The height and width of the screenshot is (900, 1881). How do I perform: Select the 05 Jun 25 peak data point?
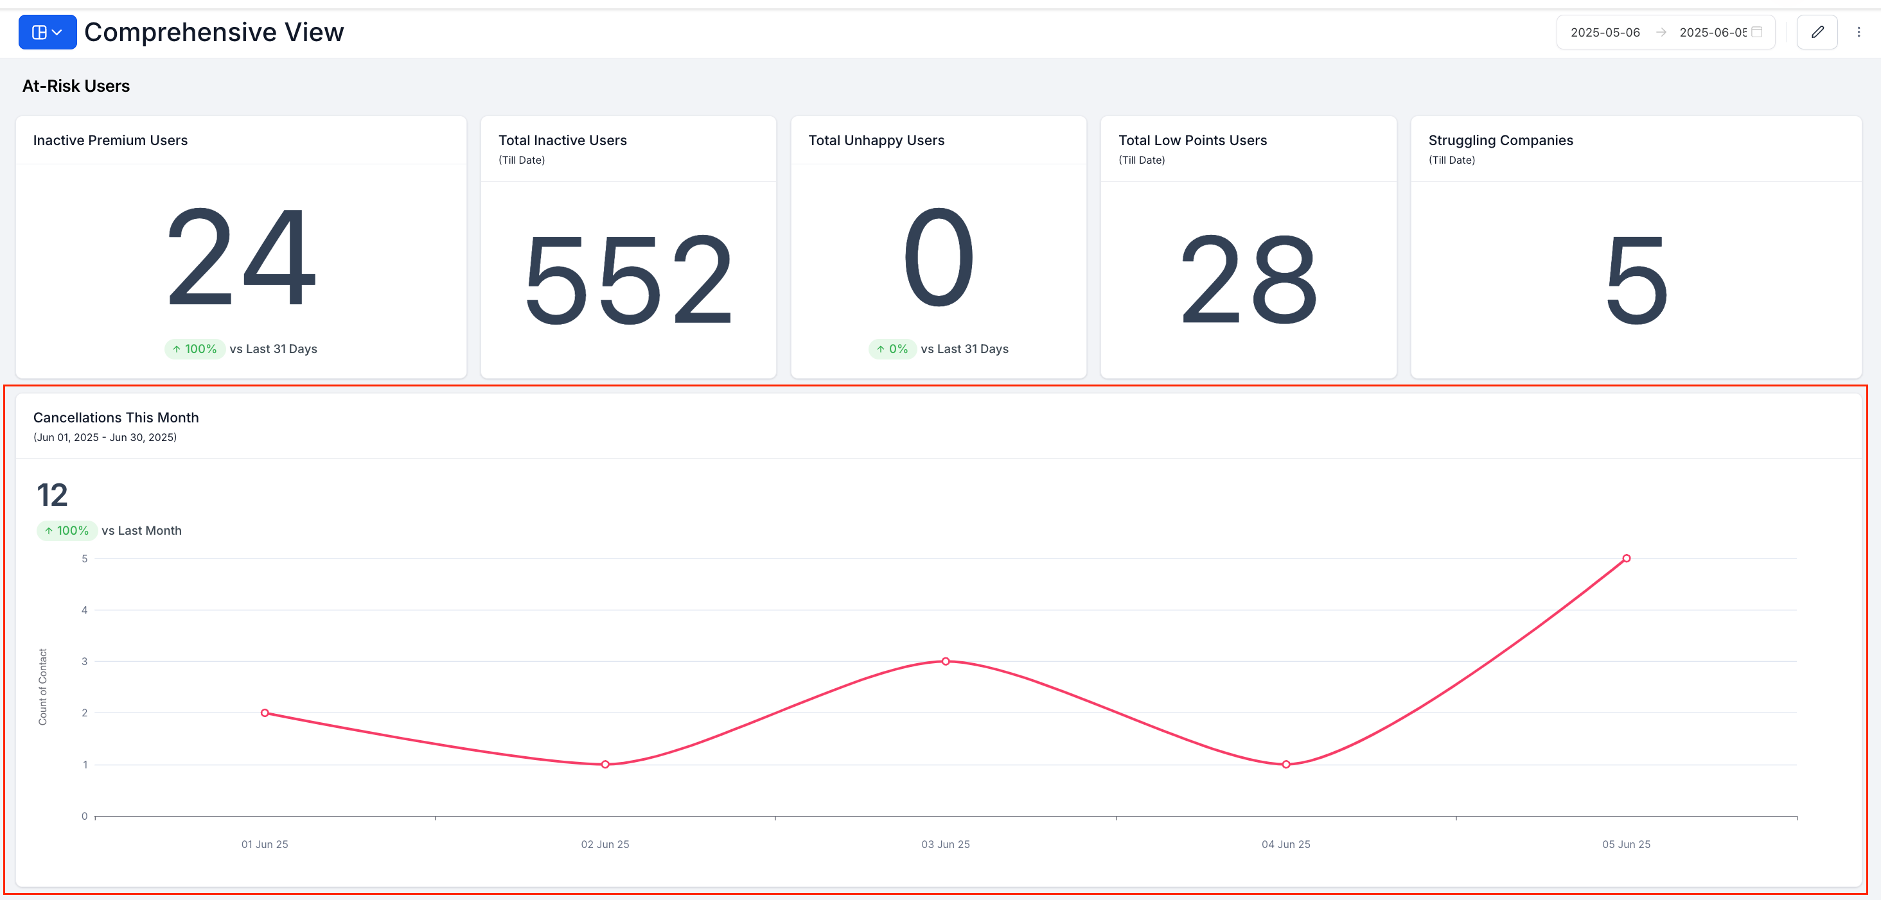pos(1626,558)
